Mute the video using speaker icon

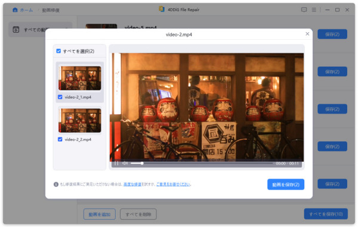click(125, 163)
